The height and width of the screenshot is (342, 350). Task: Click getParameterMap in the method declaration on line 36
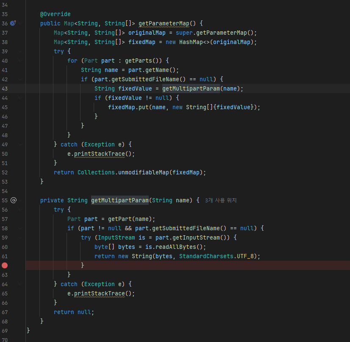click(x=164, y=23)
